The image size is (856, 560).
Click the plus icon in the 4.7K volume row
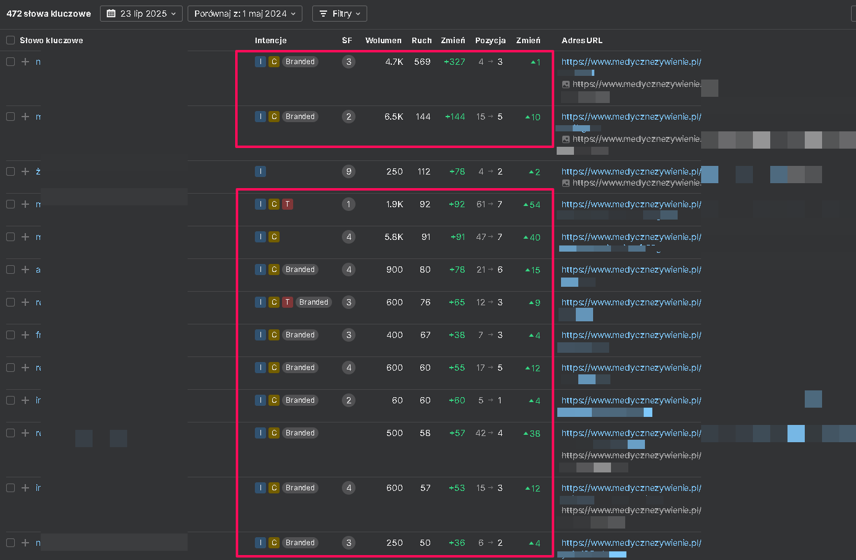point(25,62)
